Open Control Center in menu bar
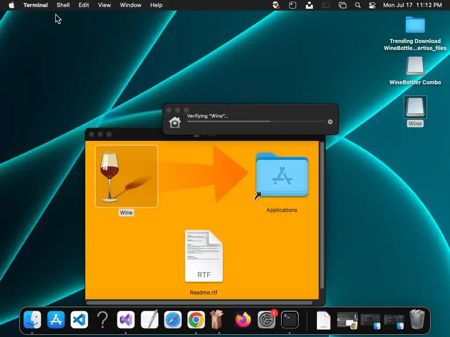Viewport: 450px width, 337px height. tap(372, 5)
